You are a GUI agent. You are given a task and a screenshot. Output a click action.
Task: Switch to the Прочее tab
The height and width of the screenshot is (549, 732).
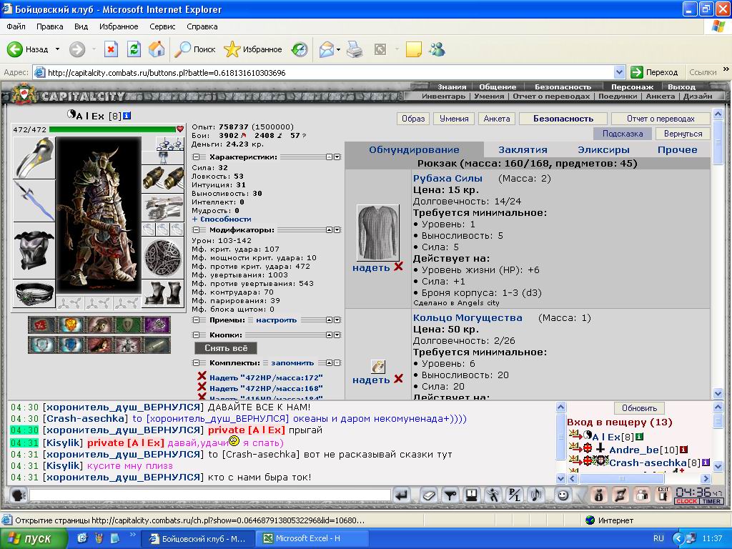pos(678,150)
